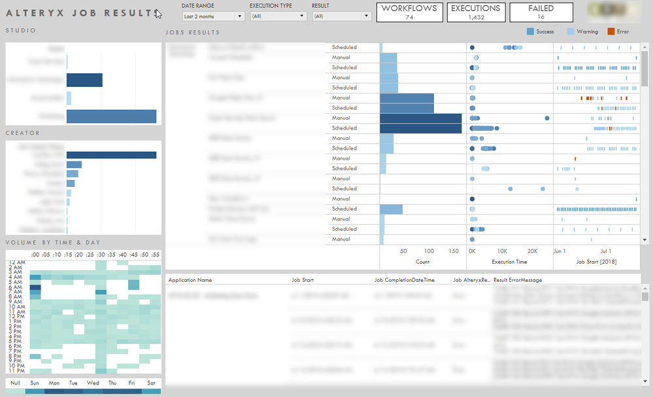
Task: Select the dark navy bar in the Studio chart
Action: coord(84,80)
